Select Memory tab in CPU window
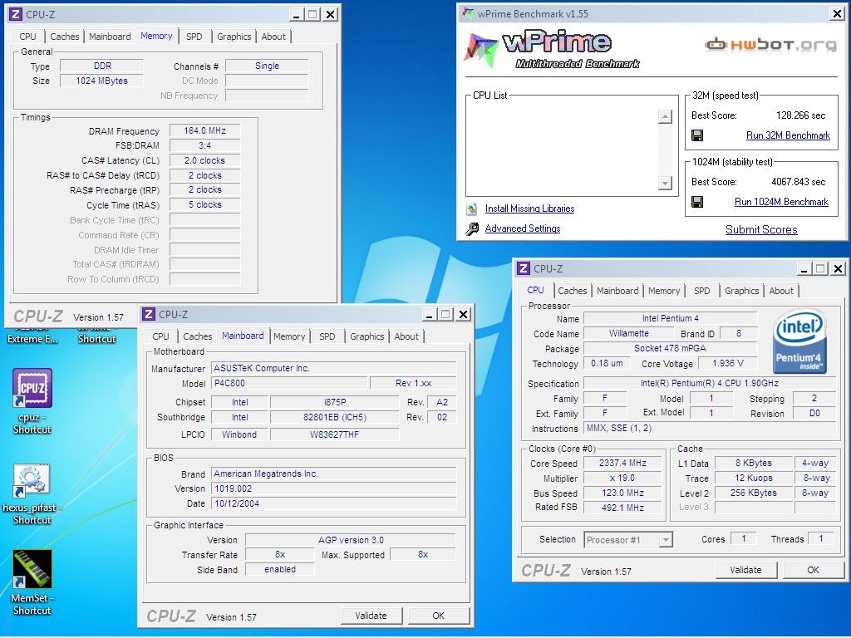The width and height of the screenshot is (851, 638). coord(663,291)
